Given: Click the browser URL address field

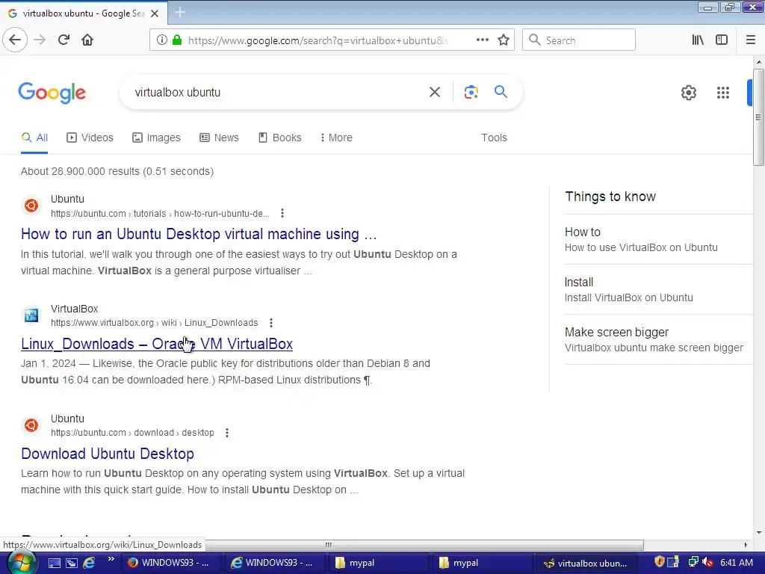Looking at the screenshot, I should 318,40.
